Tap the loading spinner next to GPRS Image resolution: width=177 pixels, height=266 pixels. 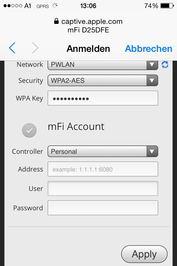55,6
